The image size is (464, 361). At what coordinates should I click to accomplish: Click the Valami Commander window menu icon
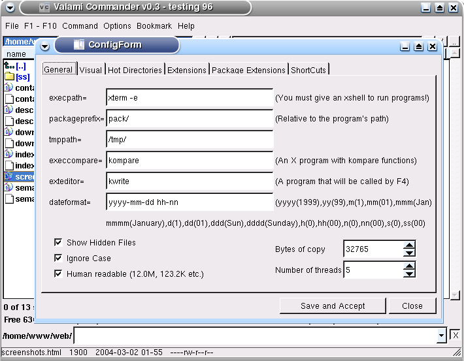[44, 8]
